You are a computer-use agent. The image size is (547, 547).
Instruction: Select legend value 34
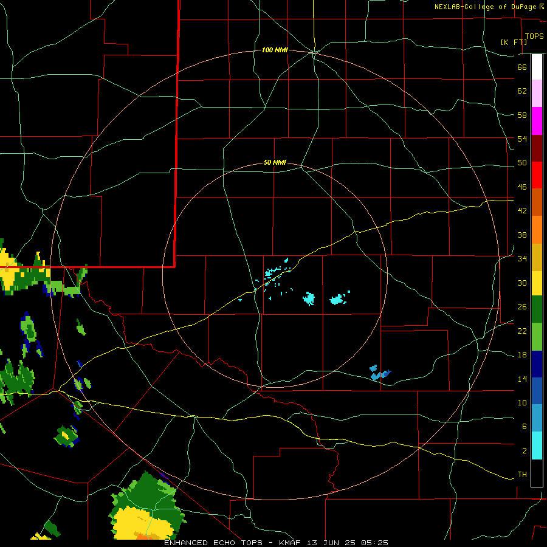point(522,259)
